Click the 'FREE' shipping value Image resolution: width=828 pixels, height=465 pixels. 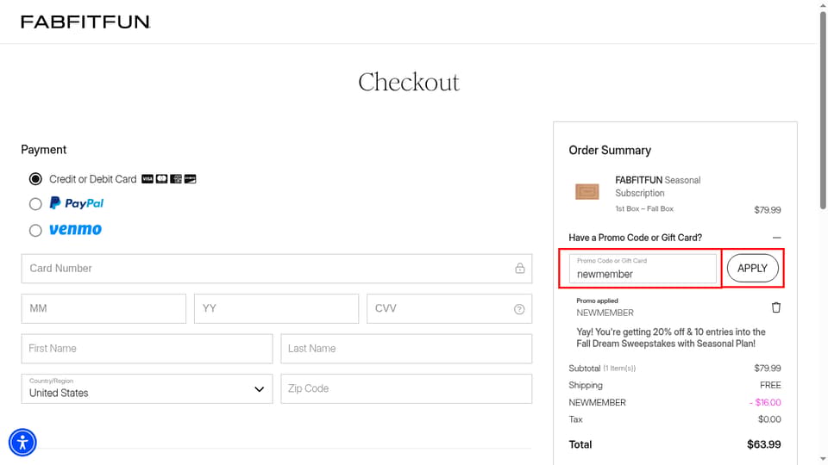(x=770, y=386)
